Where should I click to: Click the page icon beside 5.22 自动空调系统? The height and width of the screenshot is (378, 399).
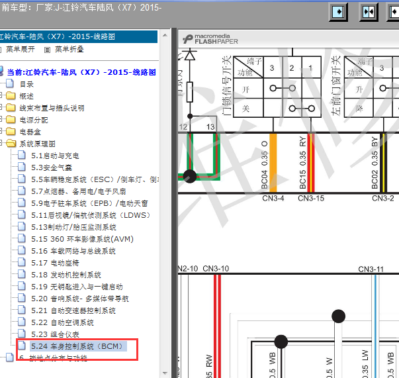[22, 322]
